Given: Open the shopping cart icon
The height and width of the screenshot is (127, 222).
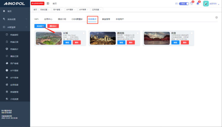Looking at the screenshot, I should [x=191, y=4].
